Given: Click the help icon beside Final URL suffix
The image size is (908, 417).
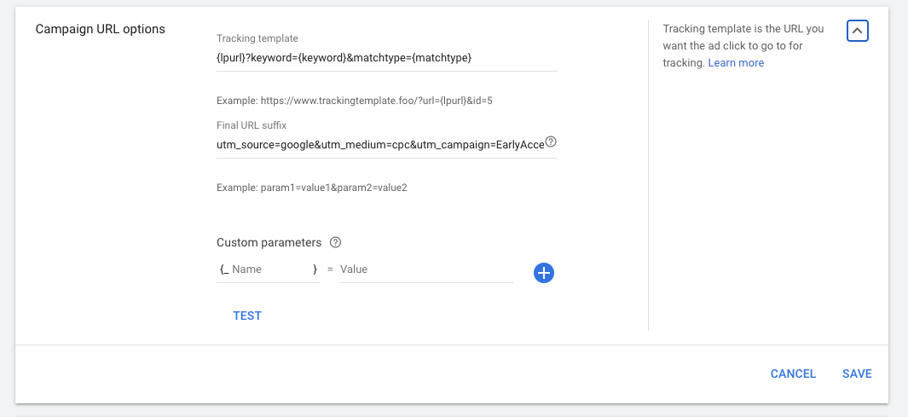Looking at the screenshot, I should [x=551, y=142].
